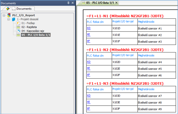
Task: Click the table icon on the document tab
Action: [84, 3]
